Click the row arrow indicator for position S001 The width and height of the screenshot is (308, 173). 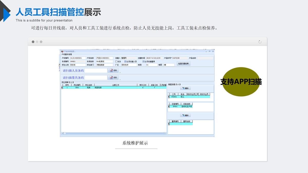[62, 88]
